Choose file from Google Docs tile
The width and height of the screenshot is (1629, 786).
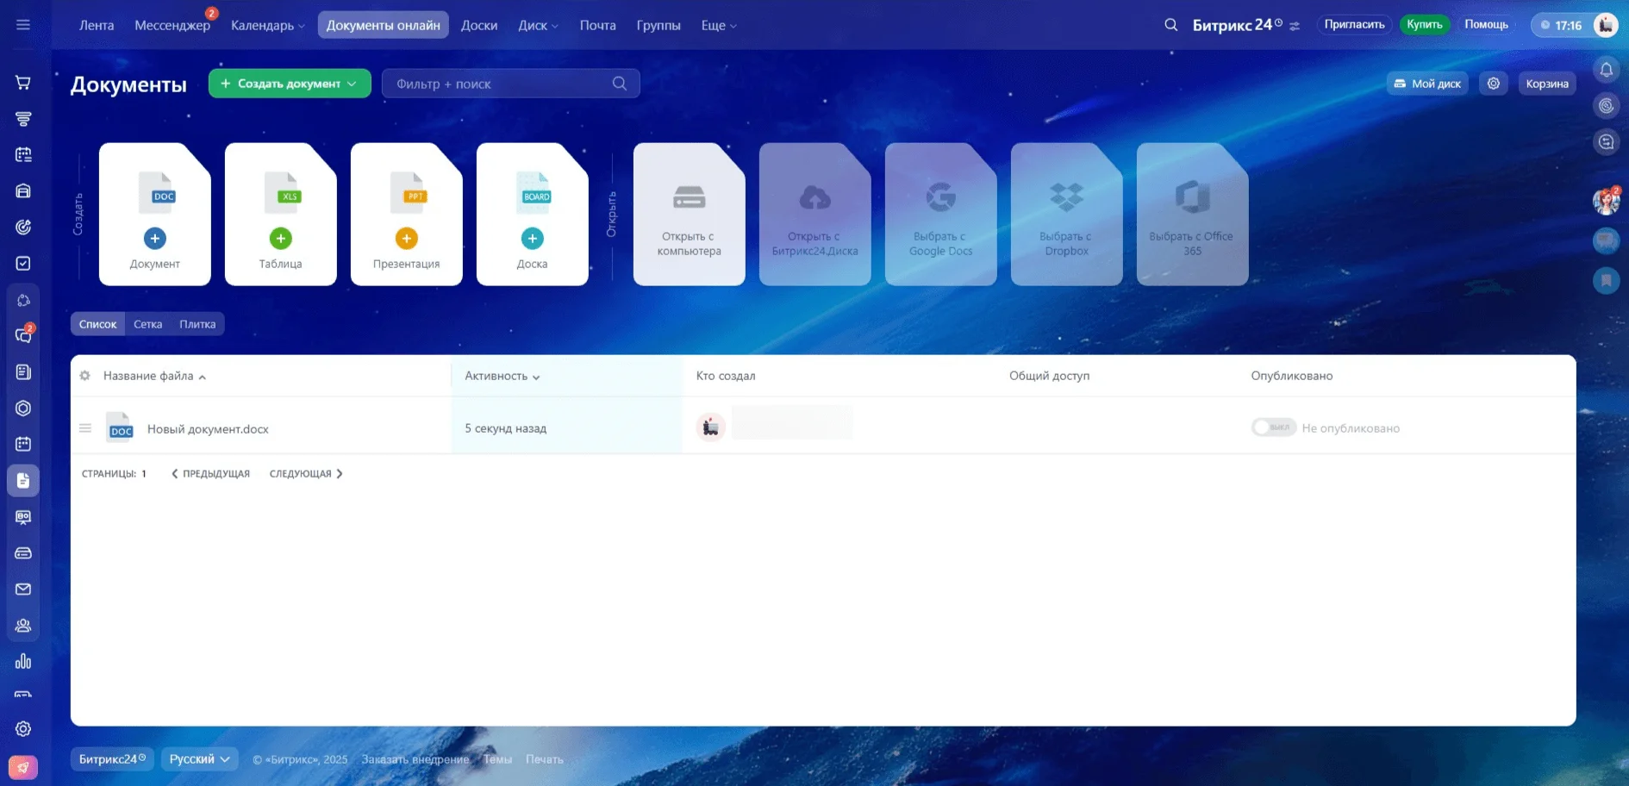[x=941, y=214]
